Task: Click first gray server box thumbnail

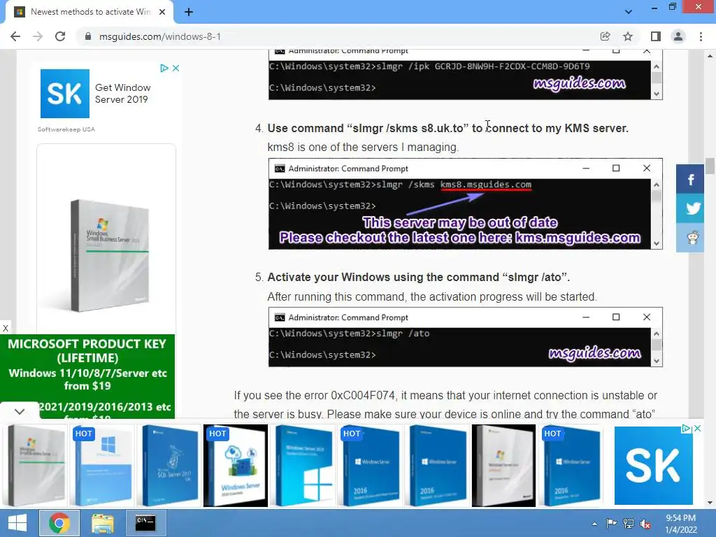Action: point(36,465)
